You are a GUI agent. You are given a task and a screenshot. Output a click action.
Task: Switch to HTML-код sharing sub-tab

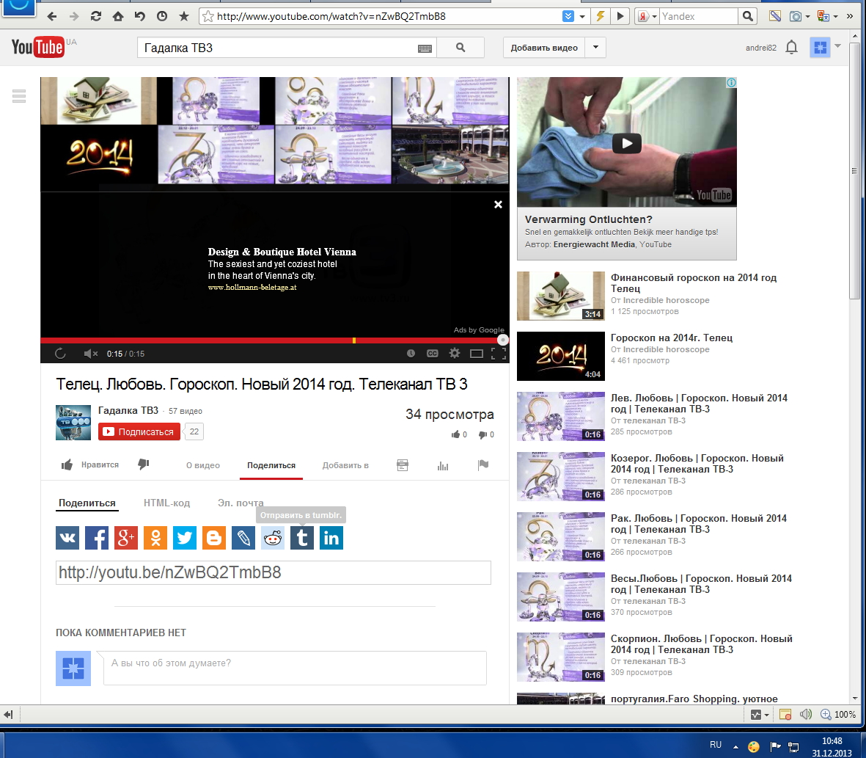point(166,503)
